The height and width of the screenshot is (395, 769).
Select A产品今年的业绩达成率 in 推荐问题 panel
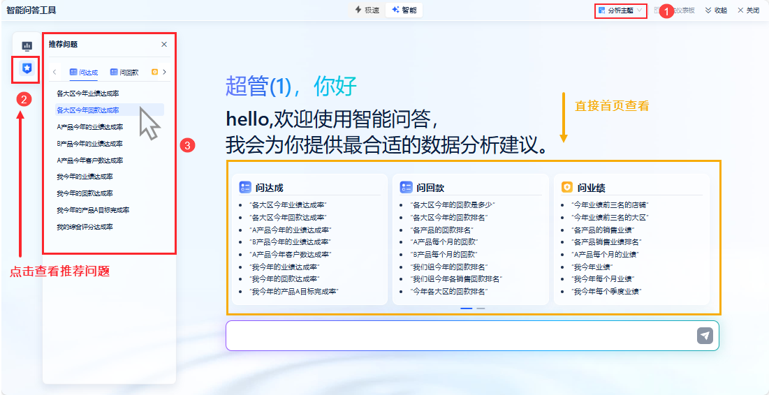click(89, 127)
